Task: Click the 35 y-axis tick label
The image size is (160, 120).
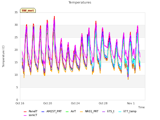Action: coord(16,12)
